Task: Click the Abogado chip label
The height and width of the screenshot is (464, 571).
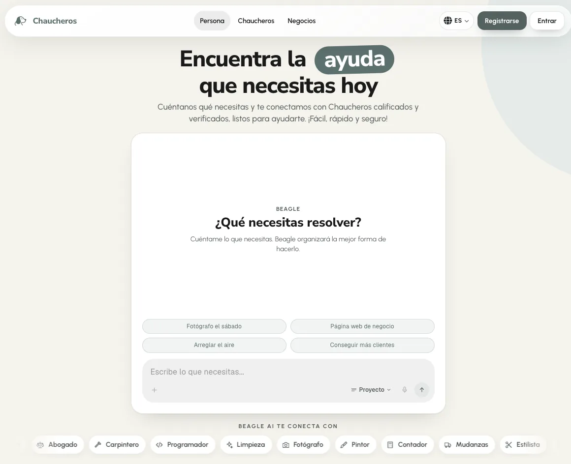Action: [63, 444]
